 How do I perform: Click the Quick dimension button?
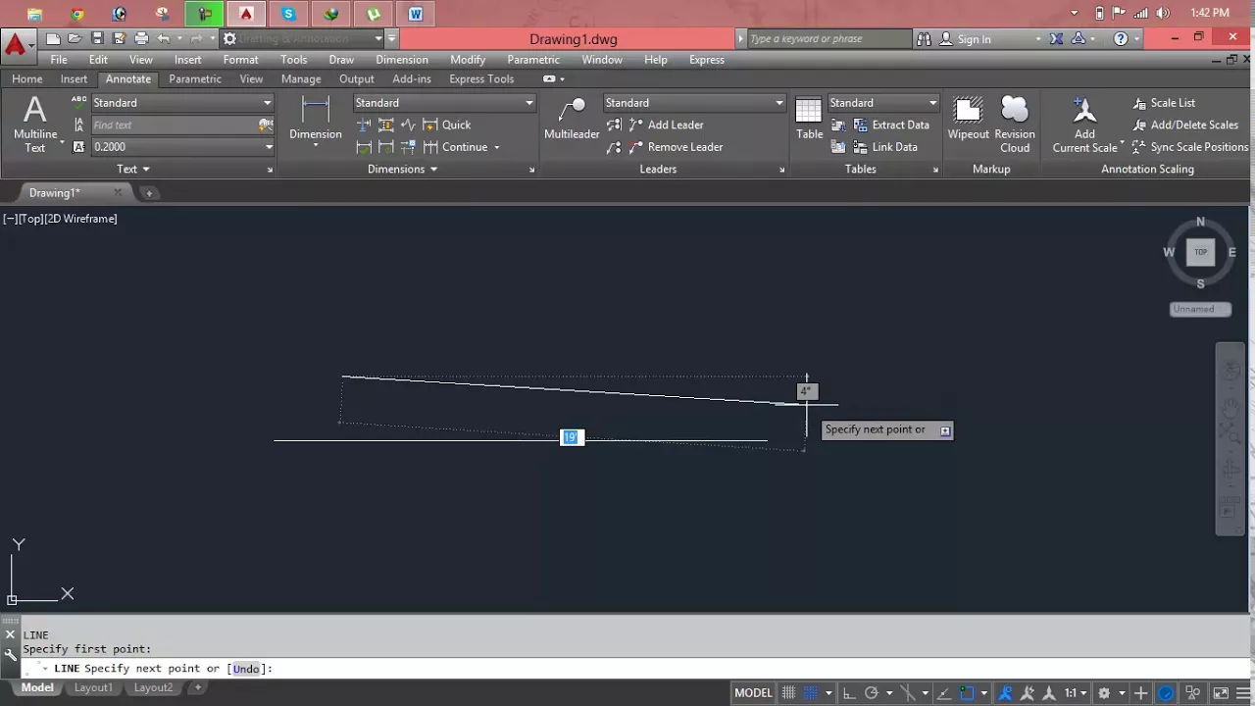[447, 125]
